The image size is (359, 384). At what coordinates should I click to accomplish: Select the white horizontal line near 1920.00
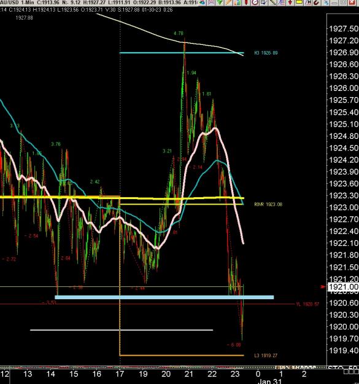click(122, 330)
